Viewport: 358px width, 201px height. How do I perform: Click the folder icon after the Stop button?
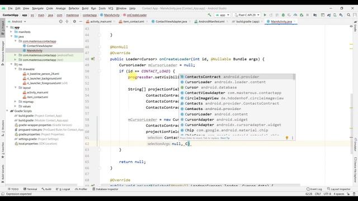tap(315, 15)
